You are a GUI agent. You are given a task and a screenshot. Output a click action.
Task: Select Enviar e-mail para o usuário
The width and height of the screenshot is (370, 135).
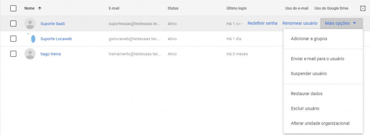tap(318, 59)
